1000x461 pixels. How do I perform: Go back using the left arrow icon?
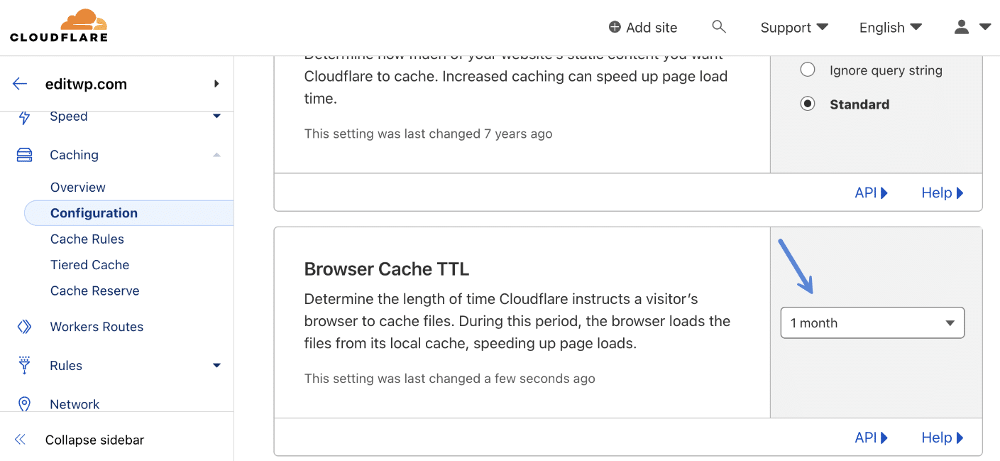click(20, 84)
